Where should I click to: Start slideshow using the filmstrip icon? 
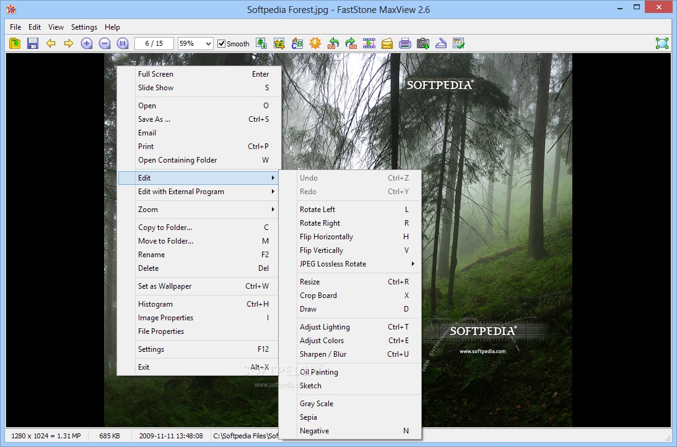pos(369,43)
